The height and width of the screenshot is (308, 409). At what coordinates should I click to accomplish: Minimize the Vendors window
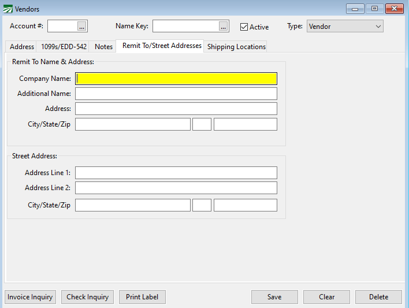pyautogui.click(x=354, y=9)
